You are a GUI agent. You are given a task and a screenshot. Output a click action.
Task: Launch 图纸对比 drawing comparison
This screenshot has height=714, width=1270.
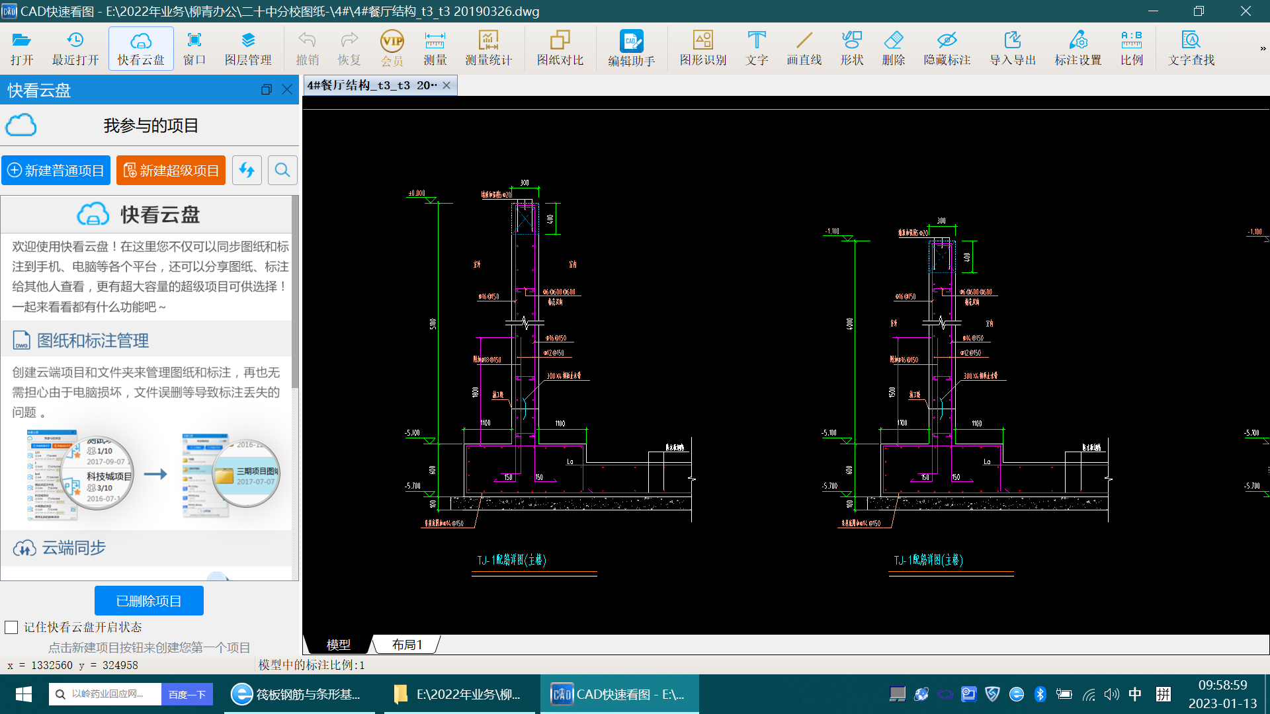560,49
